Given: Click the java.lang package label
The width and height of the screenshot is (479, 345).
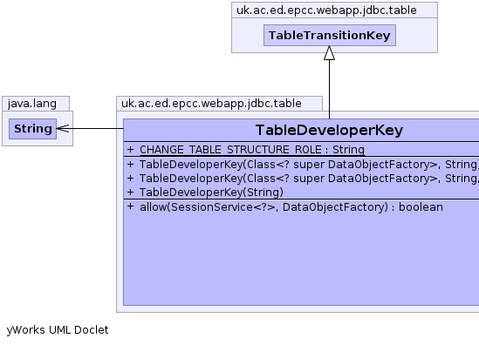Looking at the screenshot, I should 32,104.
